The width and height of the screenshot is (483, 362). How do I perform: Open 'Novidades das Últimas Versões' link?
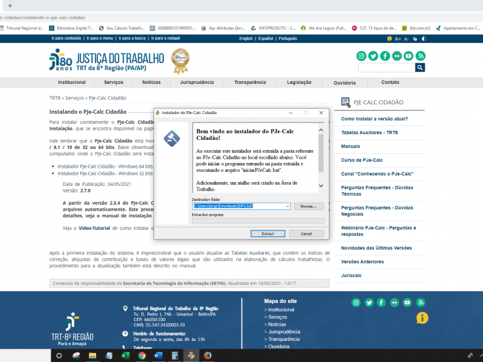(x=376, y=248)
